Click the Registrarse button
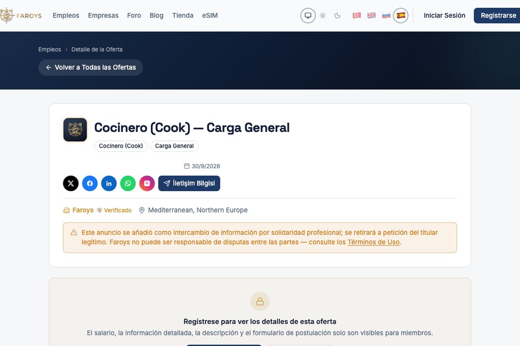 pos(497,16)
